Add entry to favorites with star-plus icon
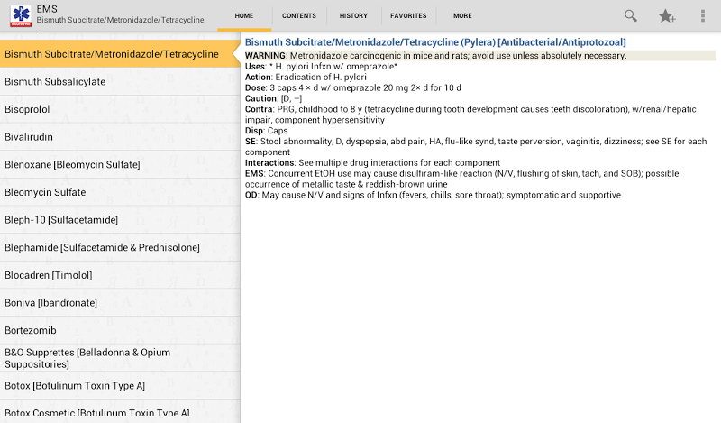This screenshot has height=423, width=721. [666, 15]
